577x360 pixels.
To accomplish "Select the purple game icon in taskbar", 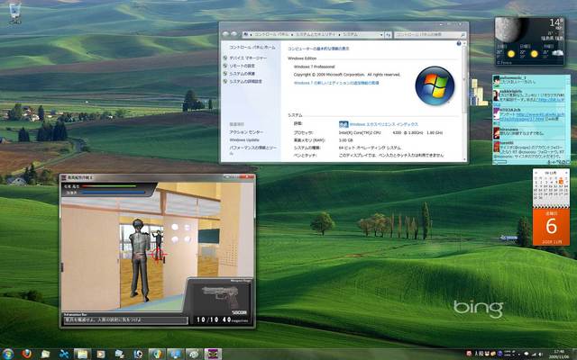I will (x=213, y=354).
